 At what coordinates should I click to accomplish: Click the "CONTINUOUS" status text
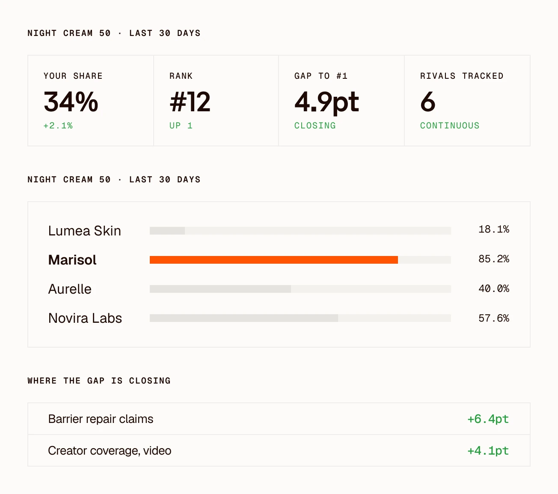[450, 125]
